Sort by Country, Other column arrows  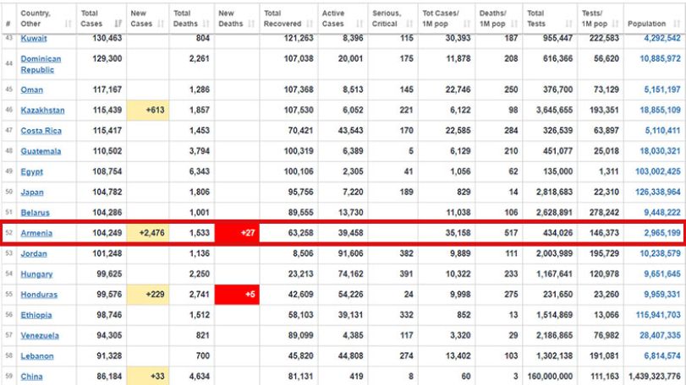68,24
